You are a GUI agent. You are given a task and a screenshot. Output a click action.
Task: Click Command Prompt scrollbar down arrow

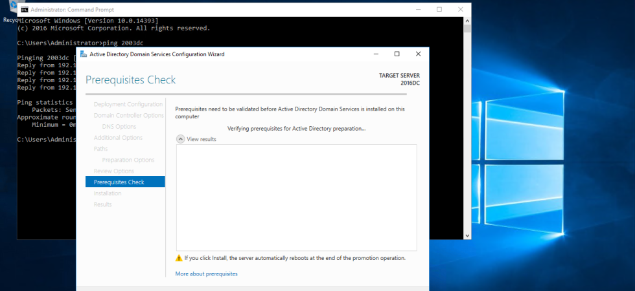[467, 235]
